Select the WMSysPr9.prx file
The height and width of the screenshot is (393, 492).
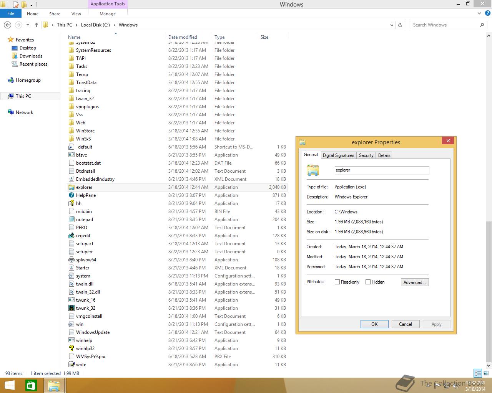click(x=177, y=357)
